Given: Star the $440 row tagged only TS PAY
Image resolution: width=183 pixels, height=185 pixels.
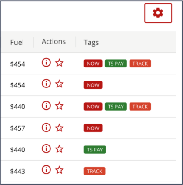Looking at the screenshot, I should click(x=59, y=149).
